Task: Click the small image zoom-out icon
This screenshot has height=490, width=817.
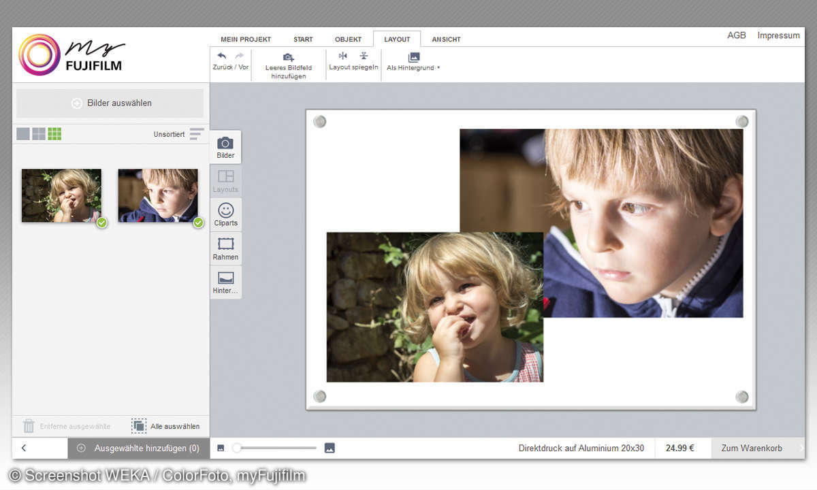Action: point(221,448)
